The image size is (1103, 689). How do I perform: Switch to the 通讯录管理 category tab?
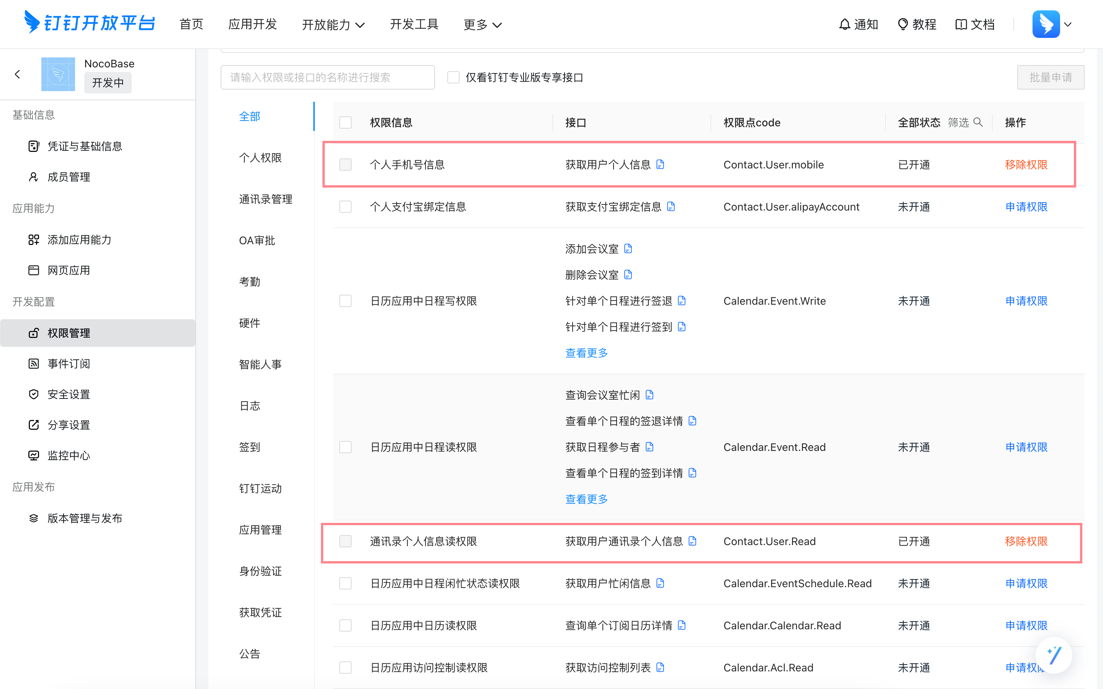pyautogui.click(x=266, y=199)
